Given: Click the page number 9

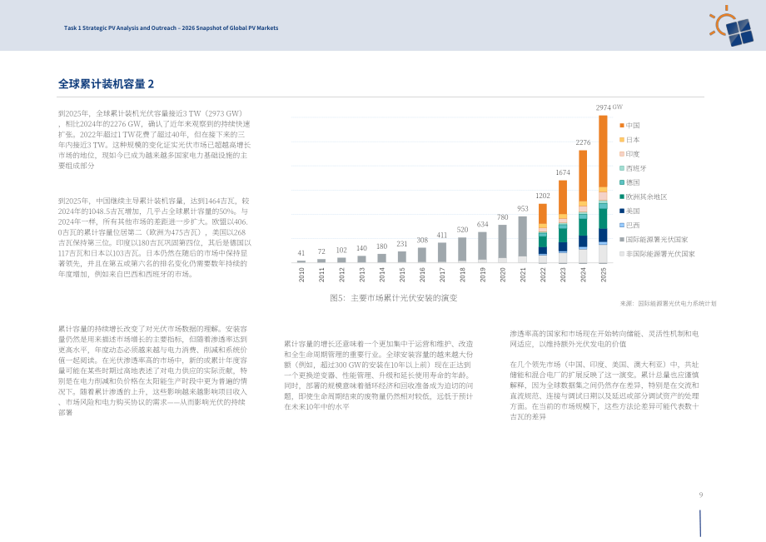Looking at the screenshot, I should [x=700, y=495].
